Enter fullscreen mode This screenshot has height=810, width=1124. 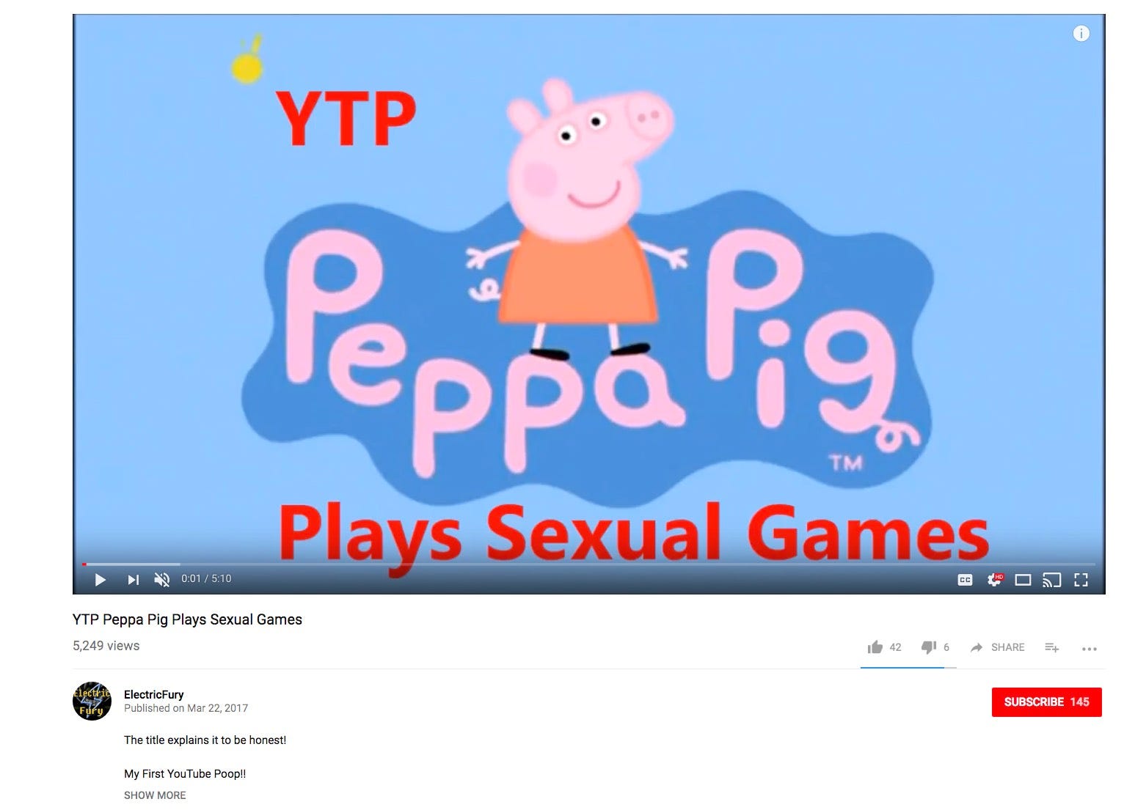tap(1081, 580)
